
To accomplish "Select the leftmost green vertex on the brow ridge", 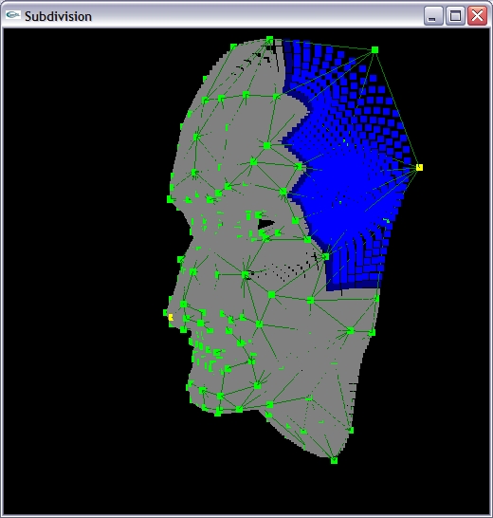I will click(170, 199).
